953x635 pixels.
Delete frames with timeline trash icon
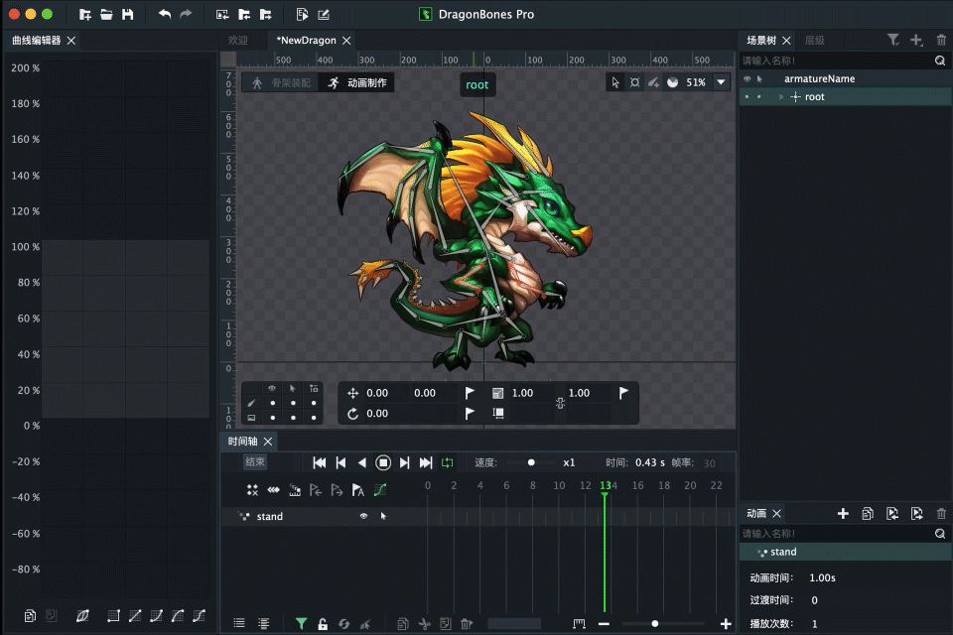[467, 624]
